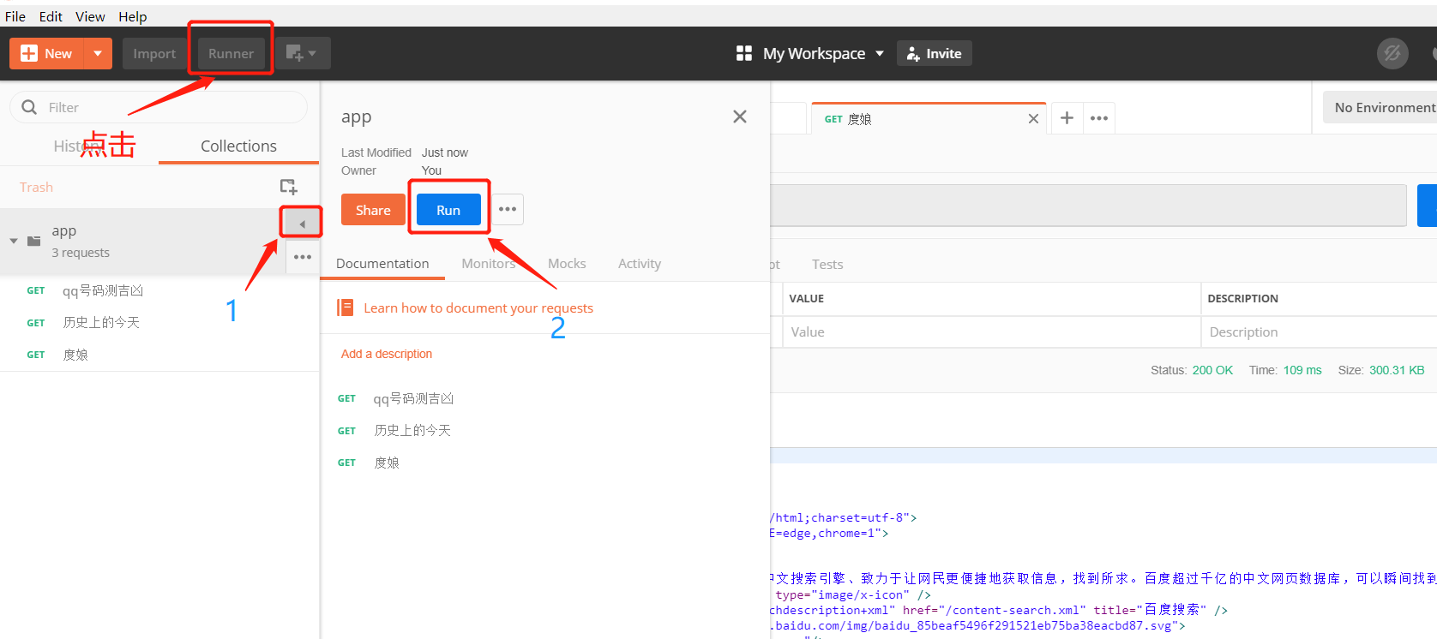The width and height of the screenshot is (1437, 639).
Task: Click the Invite button
Action: coord(935,53)
